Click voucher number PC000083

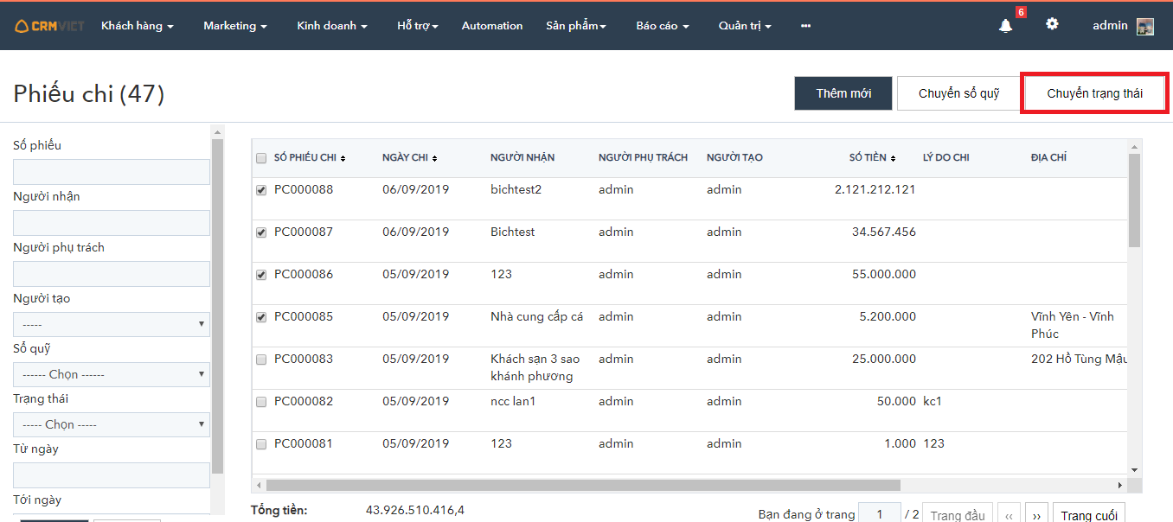coord(304,360)
